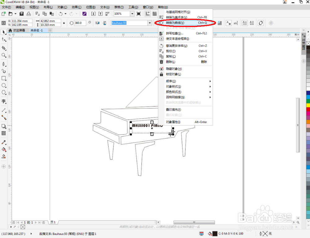Publish to PDF from toolbar
The height and width of the screenshot is (238, 310).
(x=107, y=14)
